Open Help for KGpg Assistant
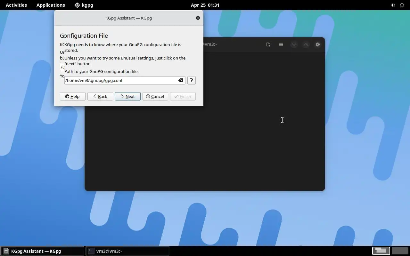Image resolution: width=410 pixels, height=256 pixels. [72, 96]
